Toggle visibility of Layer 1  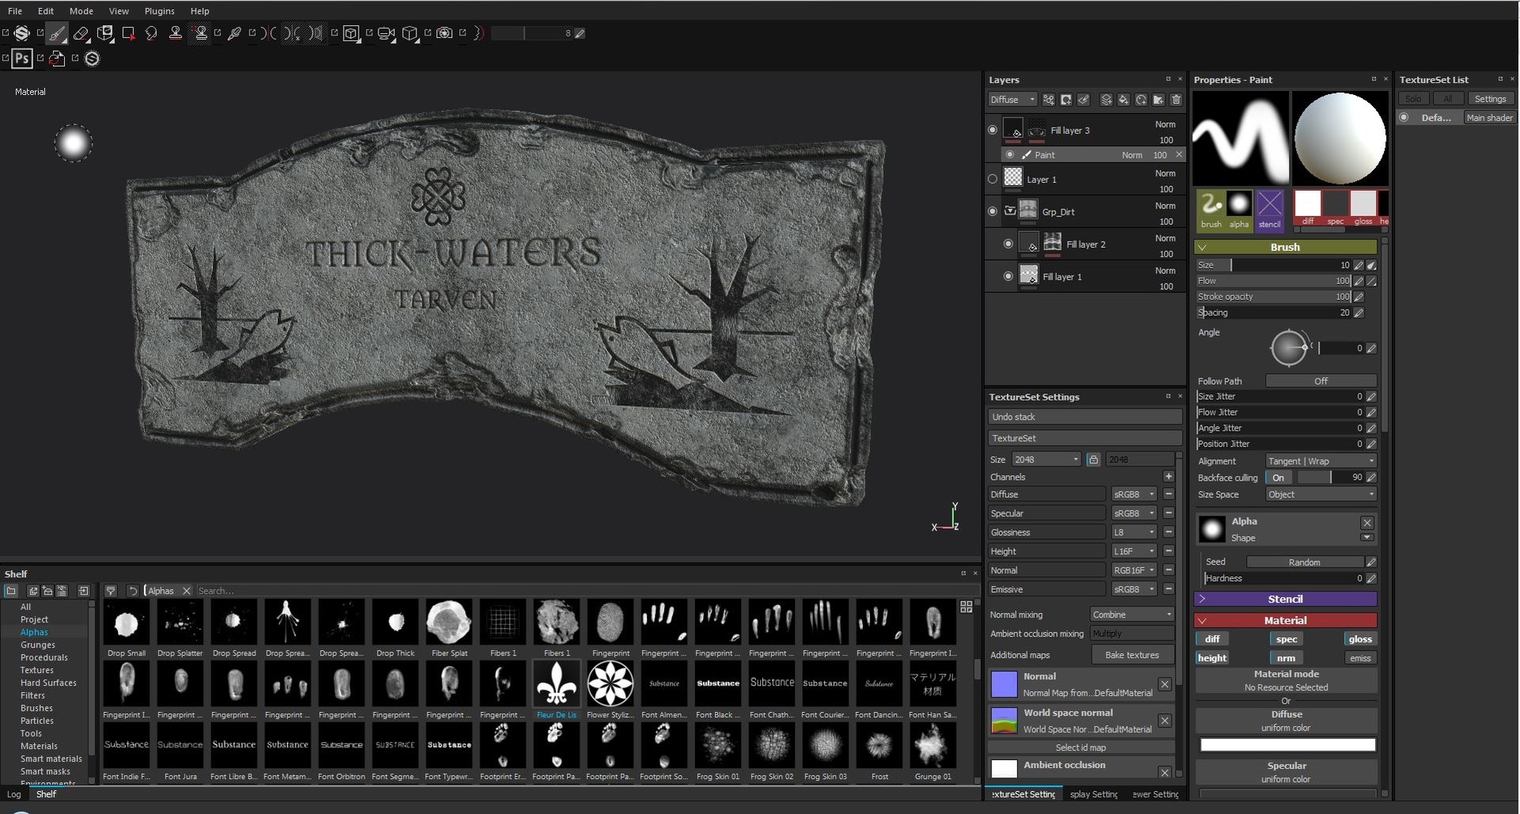click(993, 179)
